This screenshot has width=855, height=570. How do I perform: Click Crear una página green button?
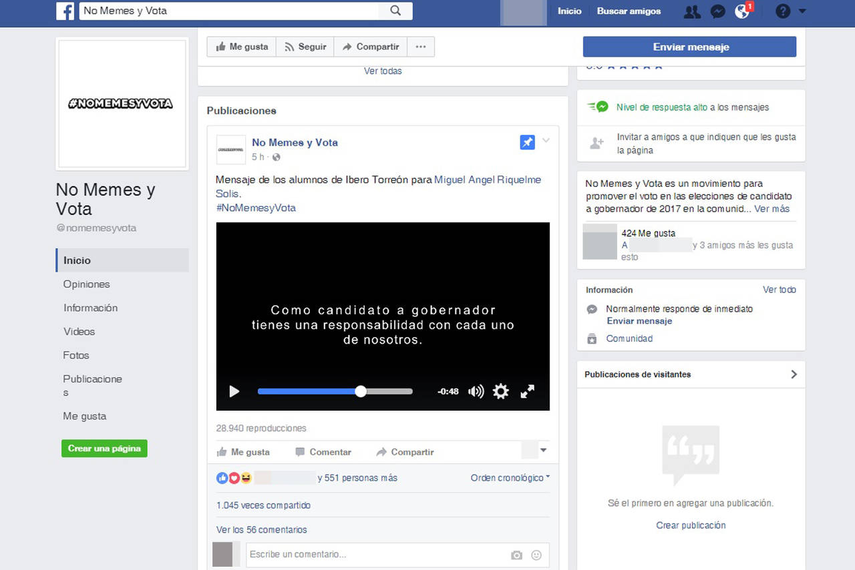[x=104, y=449]
